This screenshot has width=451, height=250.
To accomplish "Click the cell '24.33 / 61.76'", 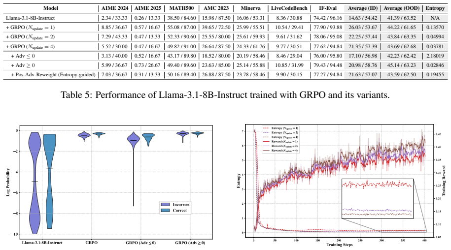I will tap(250, 46).
